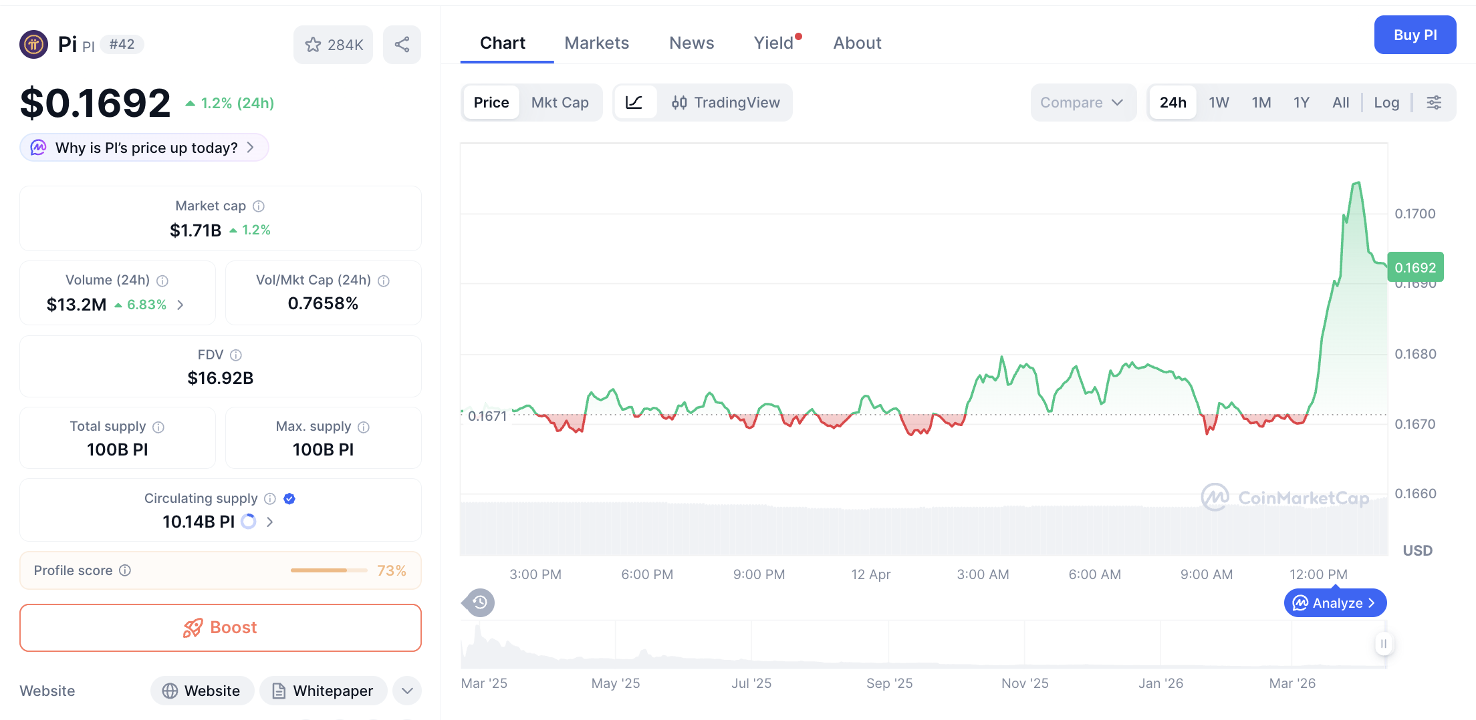Click the timeline range slider handle
The image size is (1476, 720).
[x=1384, y=644]
